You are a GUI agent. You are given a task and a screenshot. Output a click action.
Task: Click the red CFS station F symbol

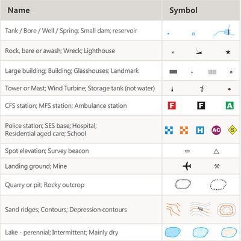coord(172,105)
